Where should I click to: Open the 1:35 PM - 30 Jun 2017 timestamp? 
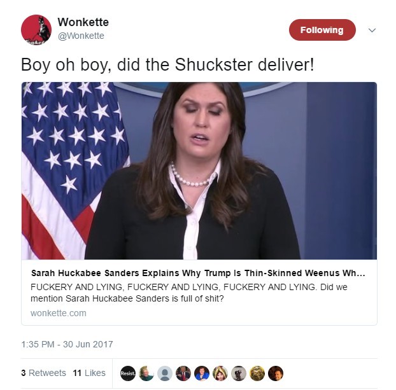coord(67,344)
